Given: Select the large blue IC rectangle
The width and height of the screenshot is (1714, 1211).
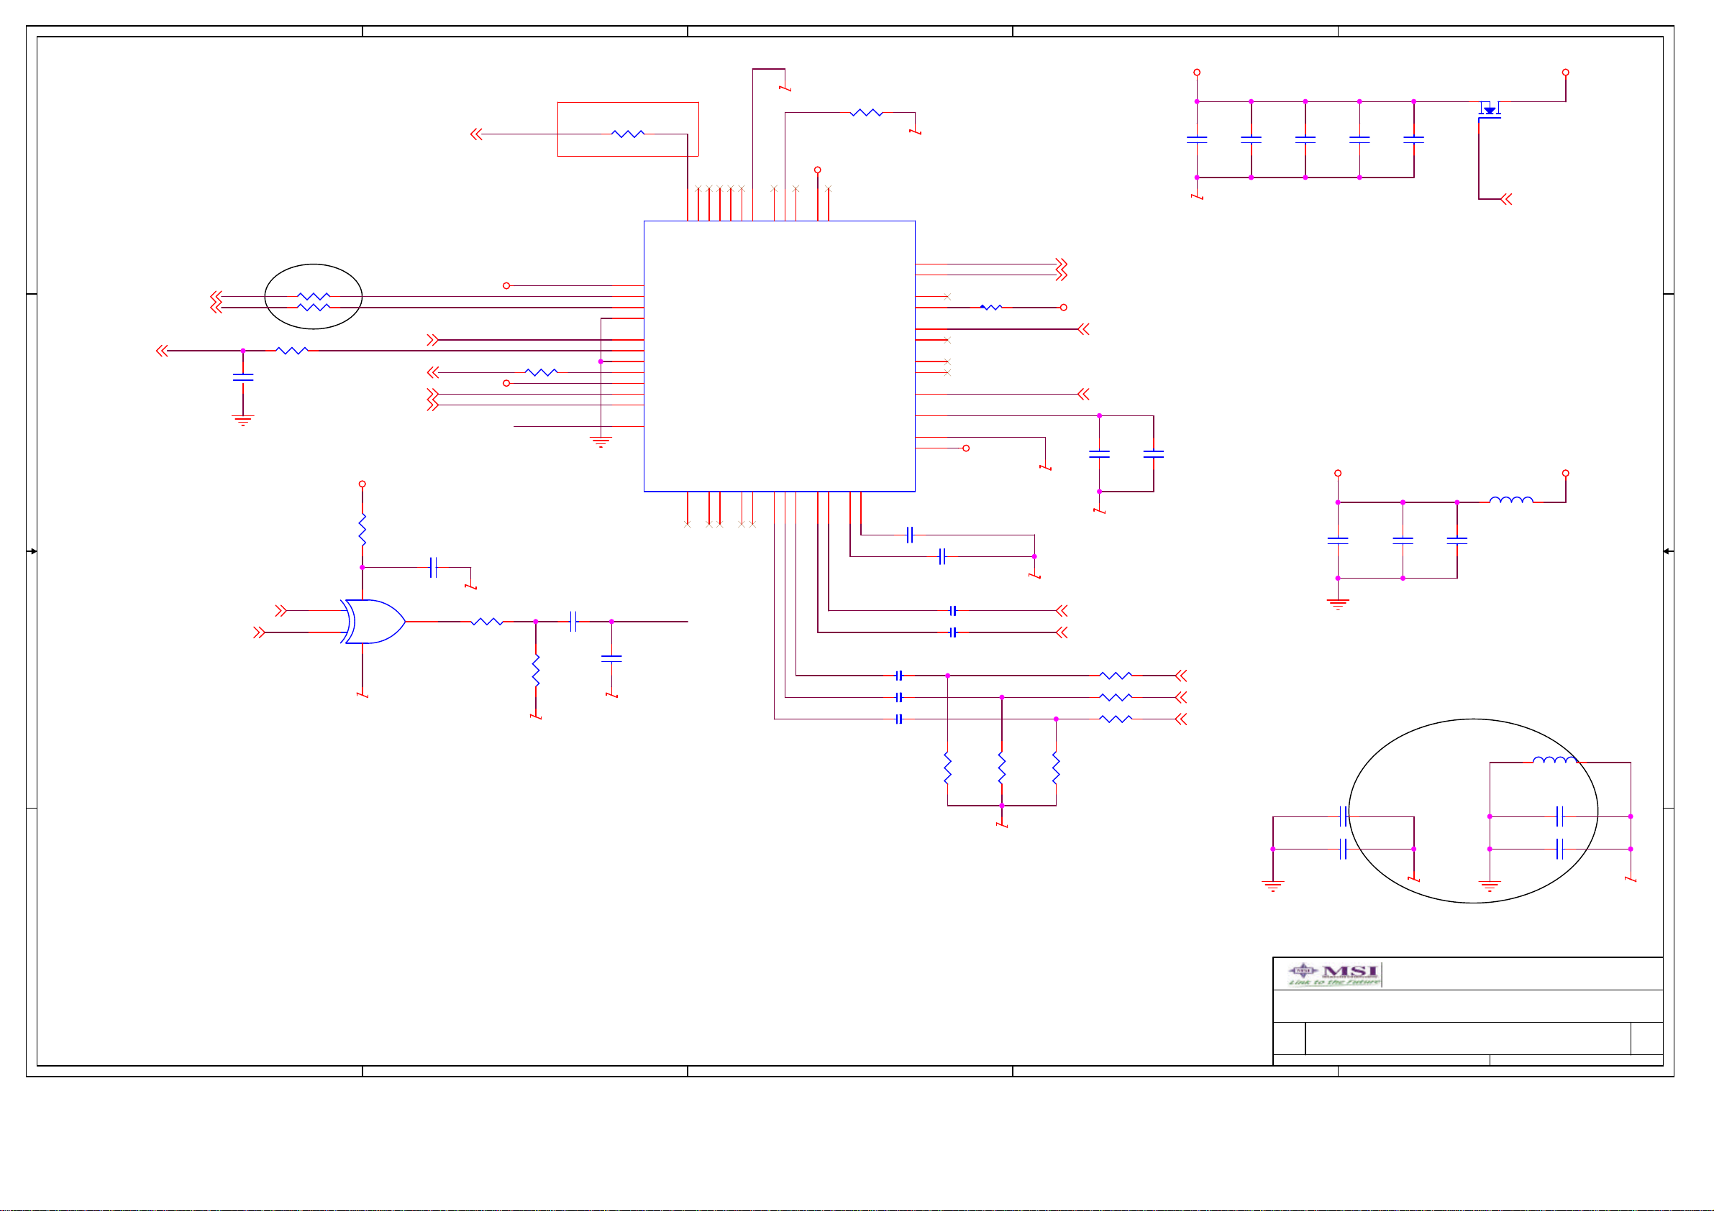Looking at the screenshot, I should (x=780, y=356).
